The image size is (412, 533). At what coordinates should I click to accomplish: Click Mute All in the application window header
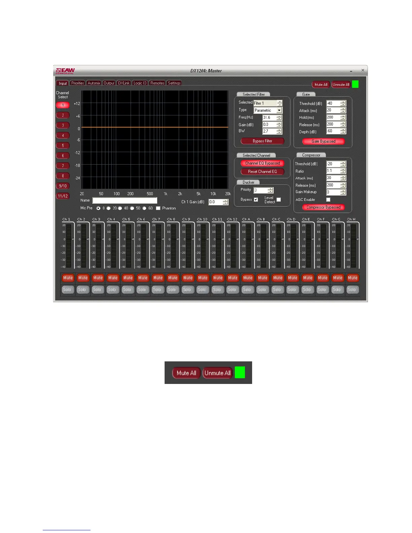click(x=321, y=84)
